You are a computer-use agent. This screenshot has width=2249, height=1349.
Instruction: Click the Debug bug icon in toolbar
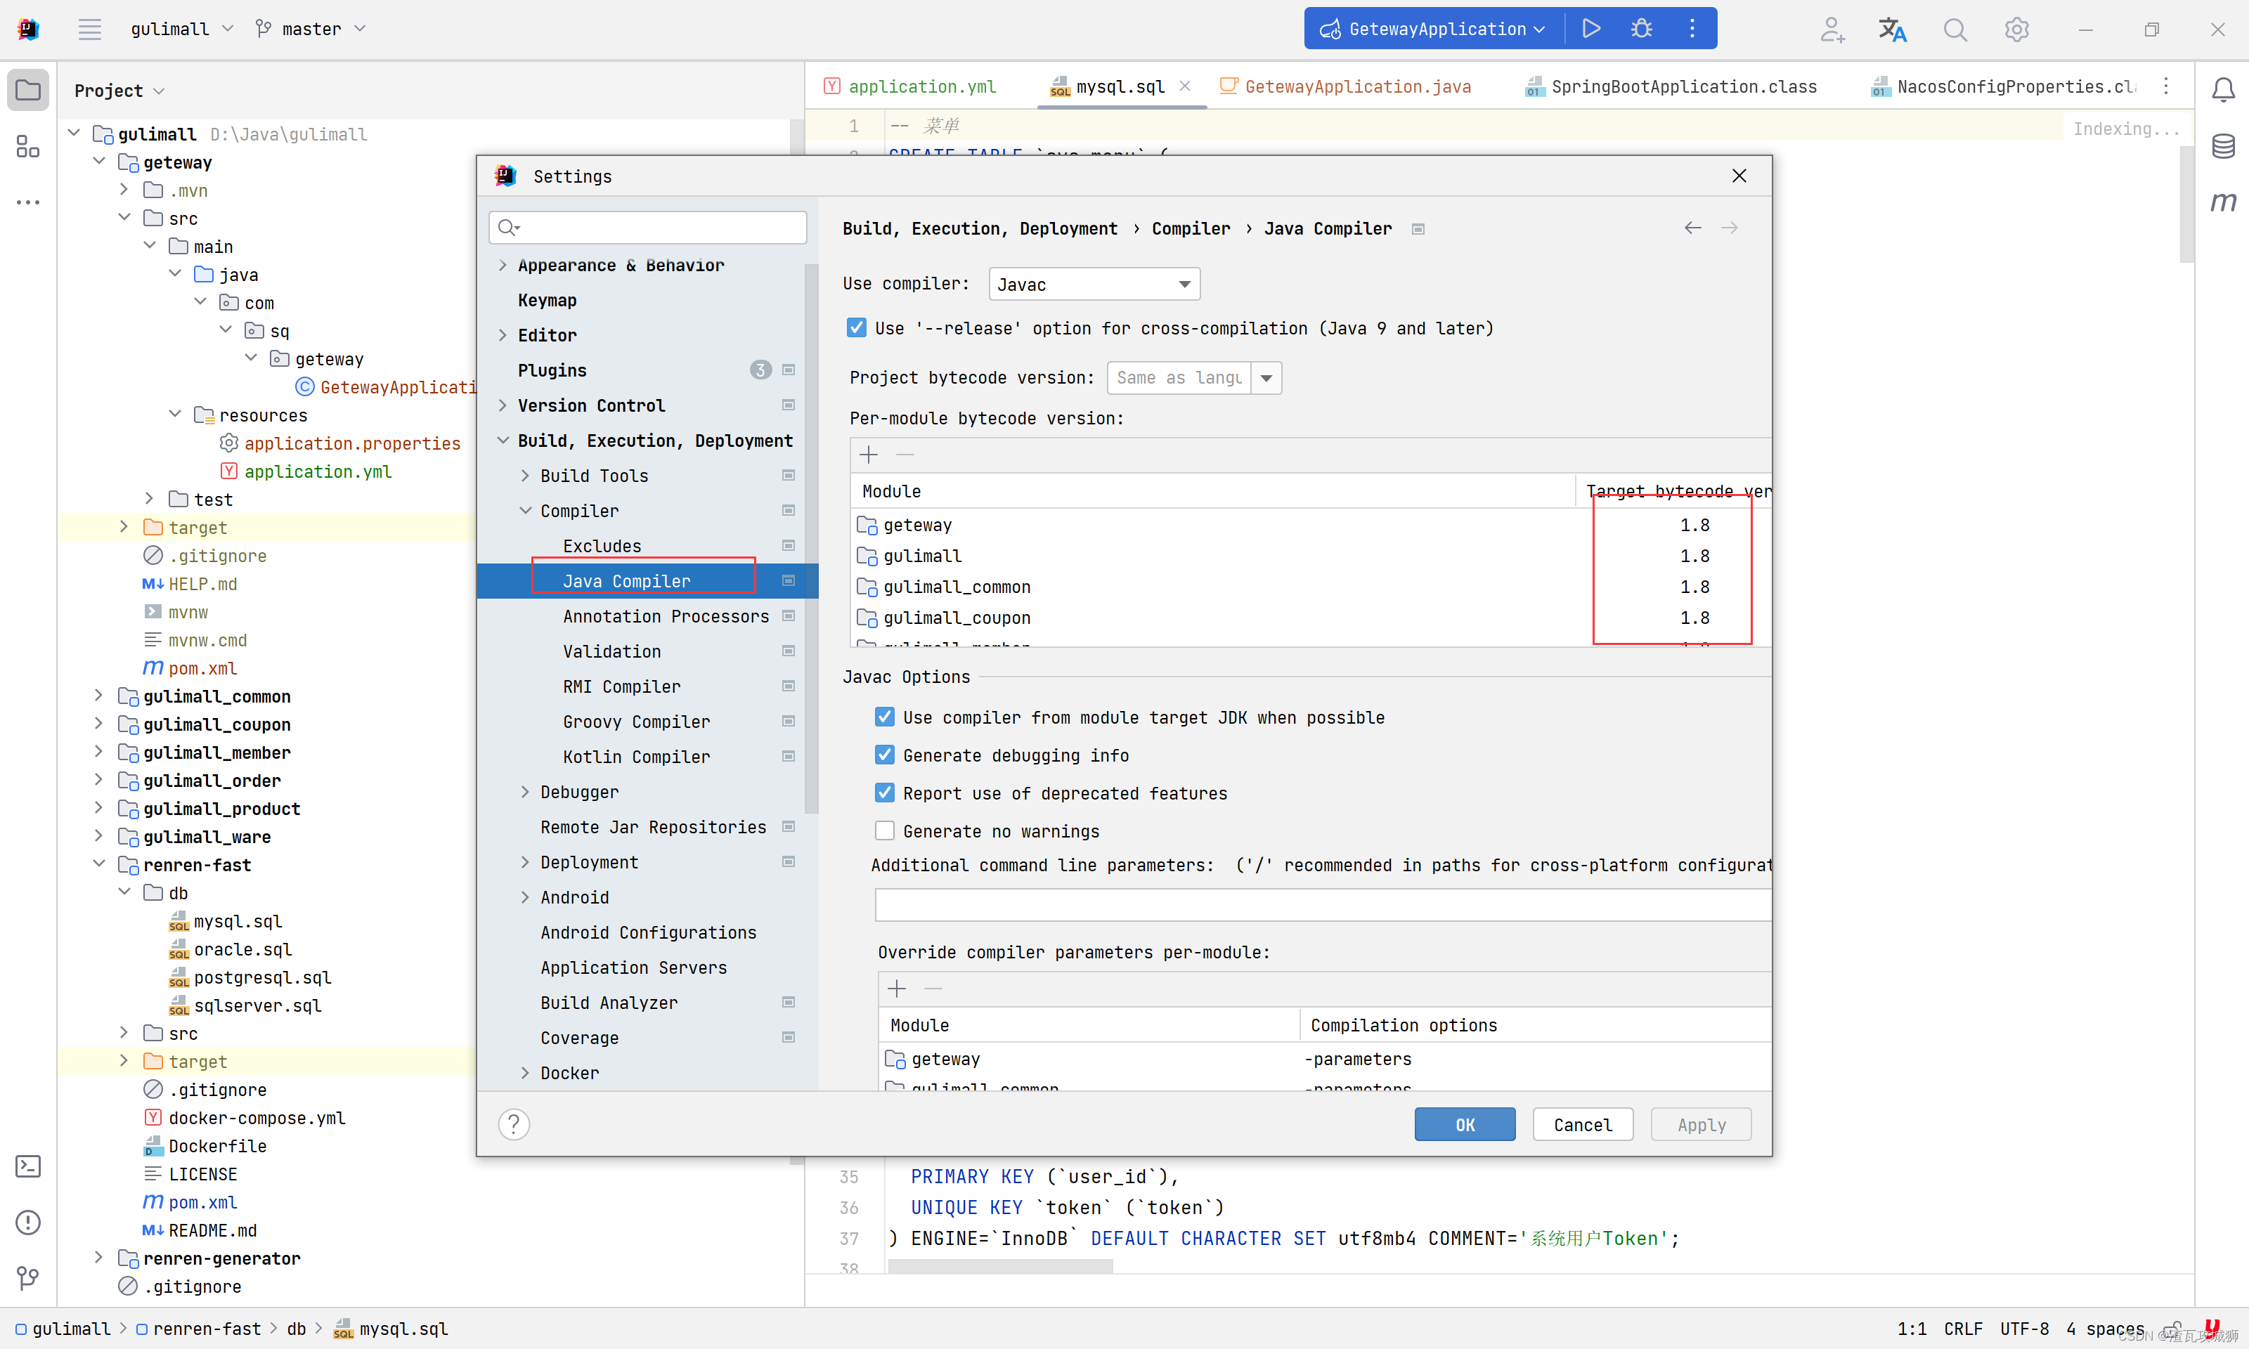click(x=1641, y=28)
